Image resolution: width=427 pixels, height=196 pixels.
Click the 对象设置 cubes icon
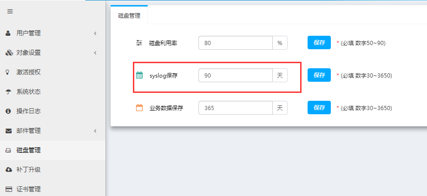(9, 53)
